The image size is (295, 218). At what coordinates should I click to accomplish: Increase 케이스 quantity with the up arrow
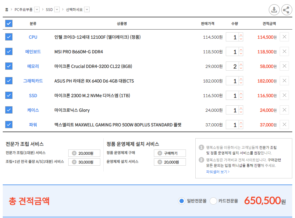[x=241, y=108]
